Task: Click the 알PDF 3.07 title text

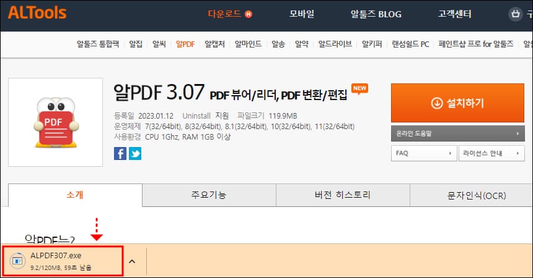Action: [x=159, y=92]
